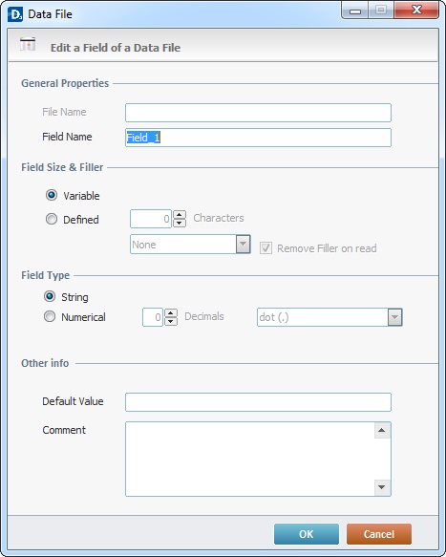446x557 pixels.
Task: Click the Comment box scroll down arrow
Action: [382, 487]
